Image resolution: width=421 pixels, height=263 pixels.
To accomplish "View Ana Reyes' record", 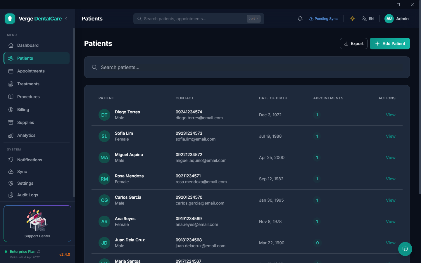I will click(x=391, y=222).
